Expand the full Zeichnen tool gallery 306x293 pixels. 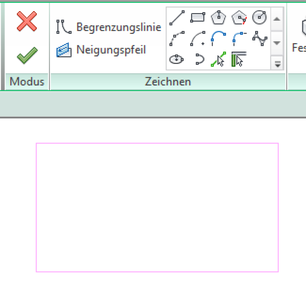tap(277, 64)
